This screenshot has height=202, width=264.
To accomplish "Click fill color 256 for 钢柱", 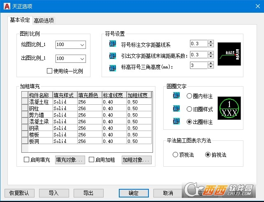I will pyautogui.click(x=90, y=108).
